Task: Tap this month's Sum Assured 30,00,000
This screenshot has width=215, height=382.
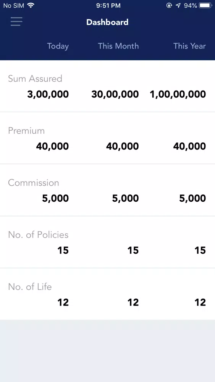Action: [x=115, y=94]
